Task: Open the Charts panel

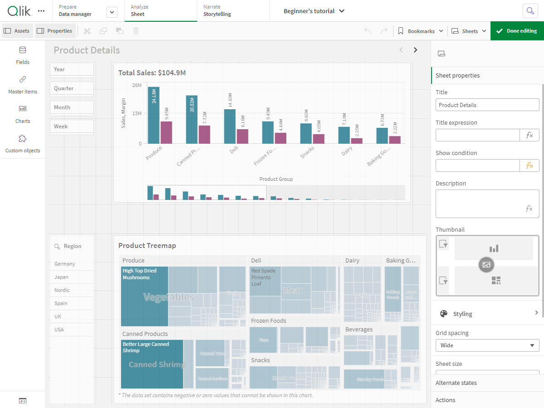Action: (23, 114)
